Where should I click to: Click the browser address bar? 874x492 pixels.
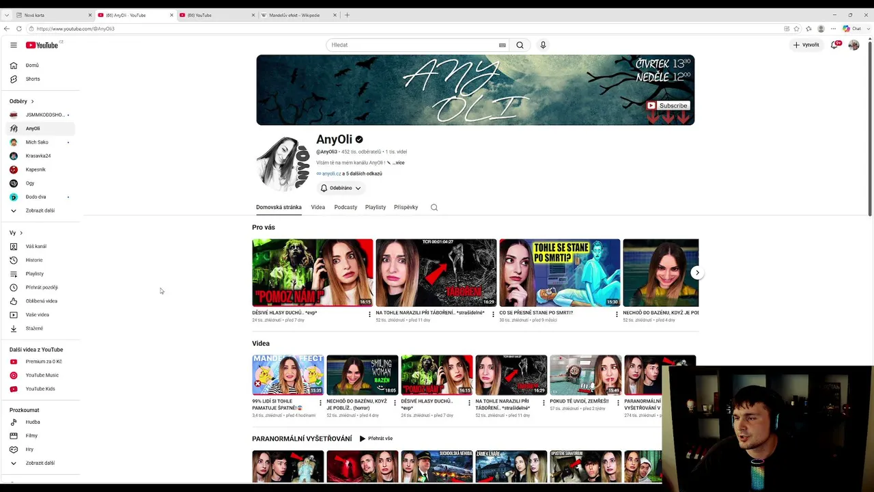pyautogui.click(x=406, y=29)
